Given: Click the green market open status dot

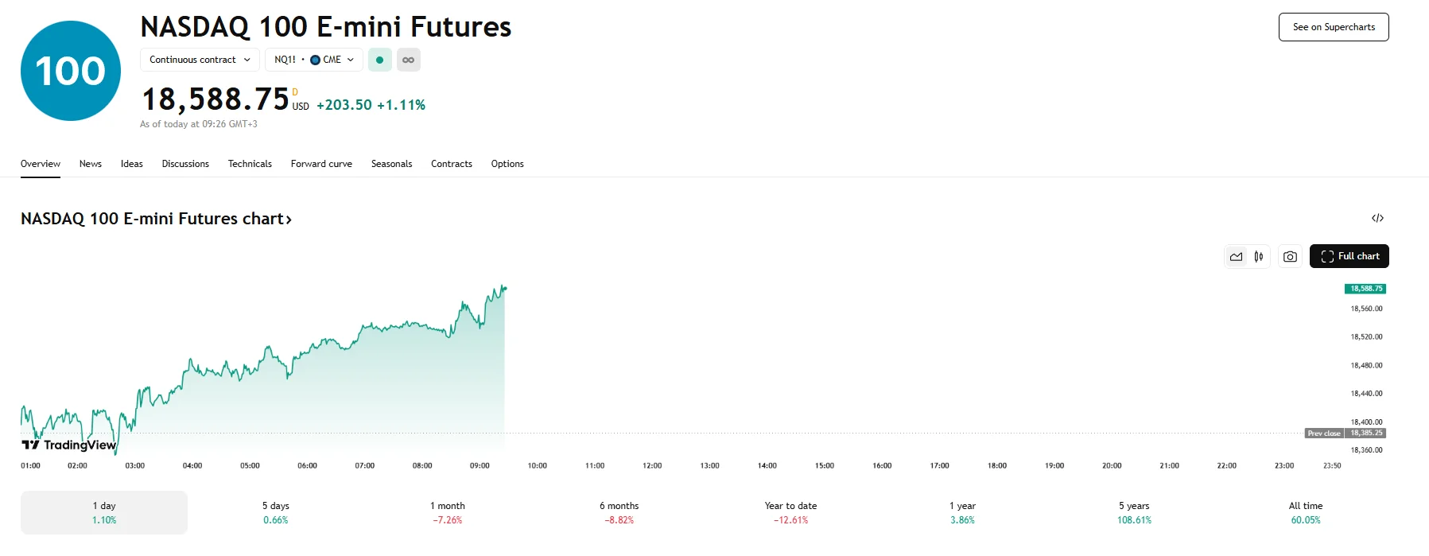Looking at the screenshot, I should 380,60.
